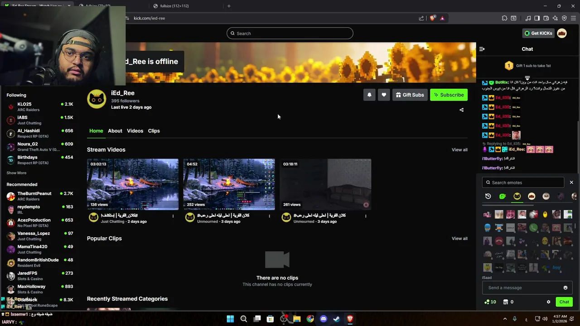Open Brave Shields lion icon
The image size is (580, 326).
pyautogui.click(x=432, y=18)
